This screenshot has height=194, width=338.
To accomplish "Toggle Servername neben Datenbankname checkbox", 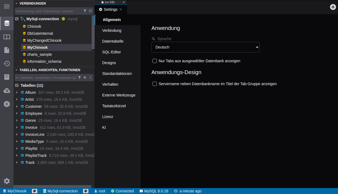I will point(155,84).
